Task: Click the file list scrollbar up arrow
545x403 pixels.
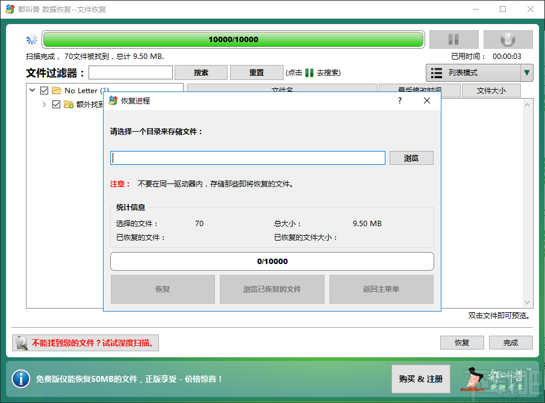Action: coord(528,105)
